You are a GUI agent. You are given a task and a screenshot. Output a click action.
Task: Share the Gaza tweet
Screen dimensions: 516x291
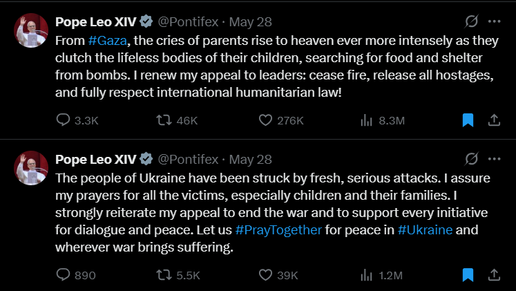click(x=494, y=120)
